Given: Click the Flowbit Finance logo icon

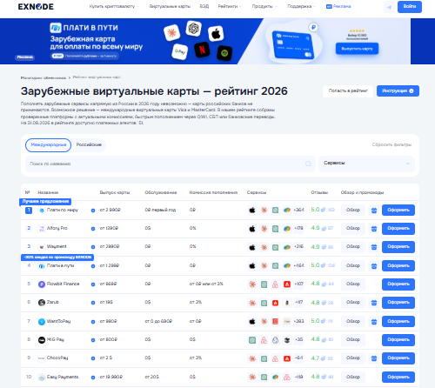Looking at the screenshot, I should 42,284.
